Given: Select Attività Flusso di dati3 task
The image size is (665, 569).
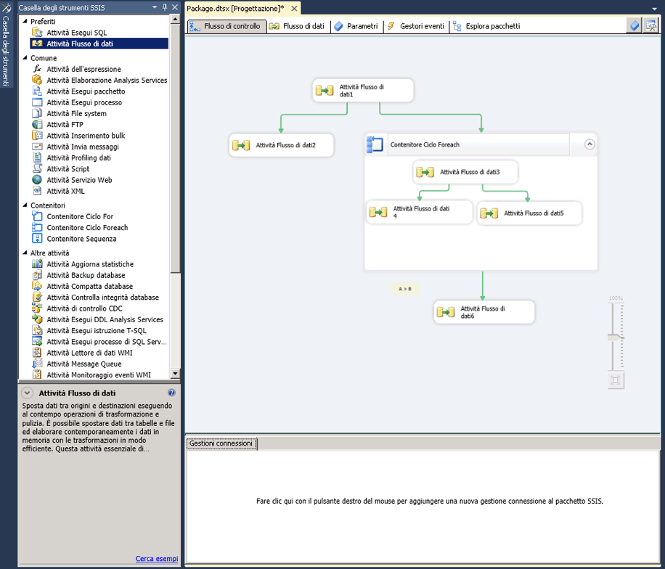Looking at the screenshot, I should coord(465,172).
